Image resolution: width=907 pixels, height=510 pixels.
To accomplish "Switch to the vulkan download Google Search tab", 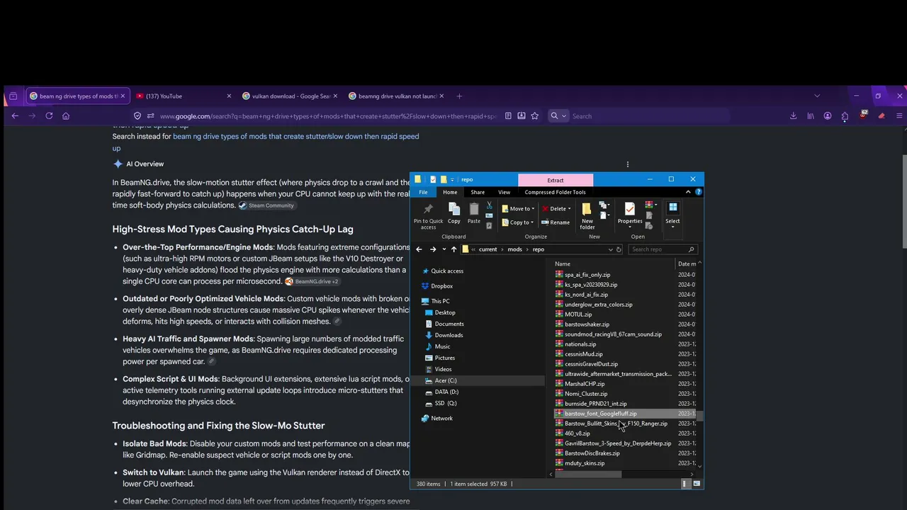I will pos(289,96).
